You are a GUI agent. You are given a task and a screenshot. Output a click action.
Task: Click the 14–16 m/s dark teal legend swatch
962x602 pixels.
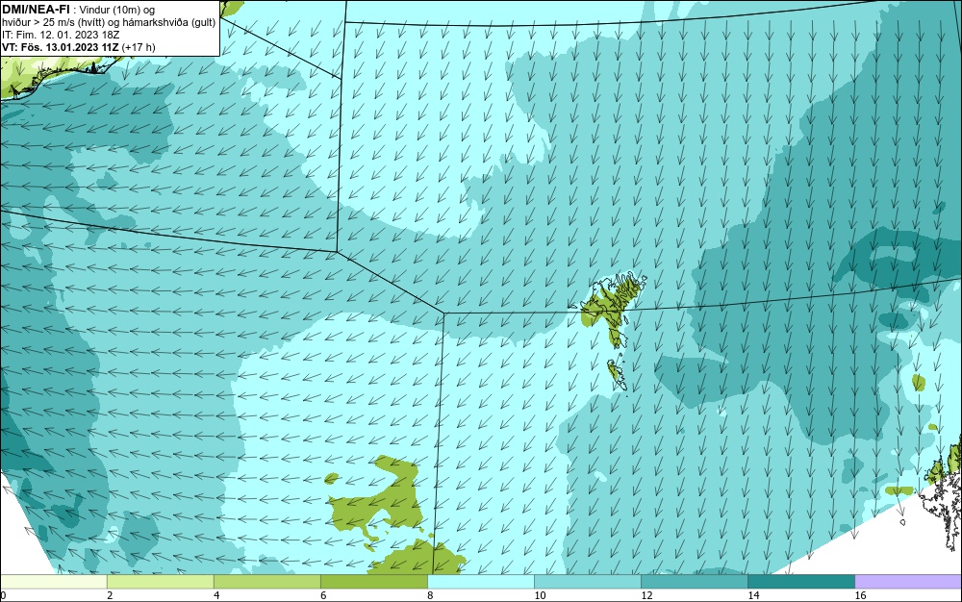(x=800, y=581)
